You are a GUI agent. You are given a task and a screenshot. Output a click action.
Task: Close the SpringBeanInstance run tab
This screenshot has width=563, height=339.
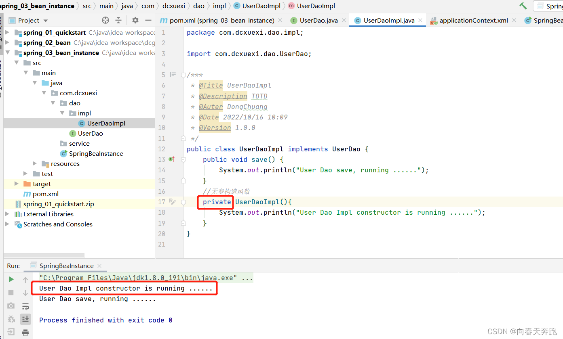point(99,266)
